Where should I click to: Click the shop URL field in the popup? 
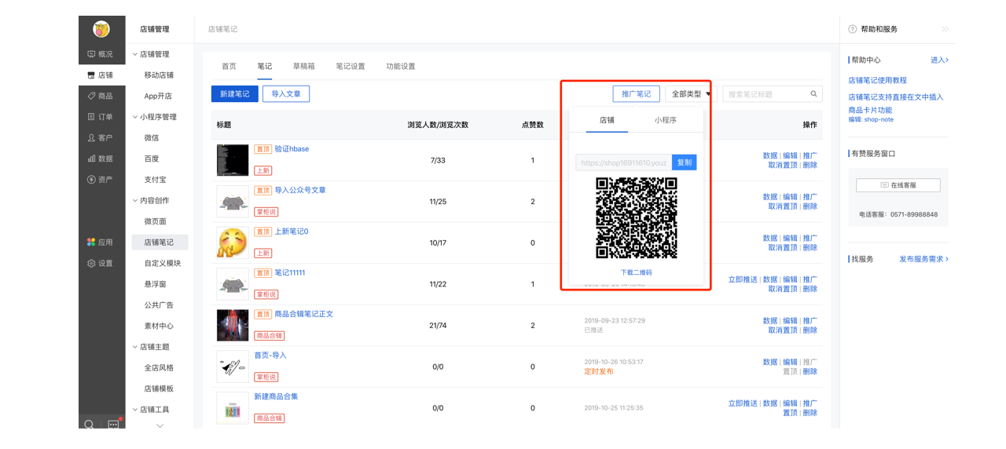point(624,162)
